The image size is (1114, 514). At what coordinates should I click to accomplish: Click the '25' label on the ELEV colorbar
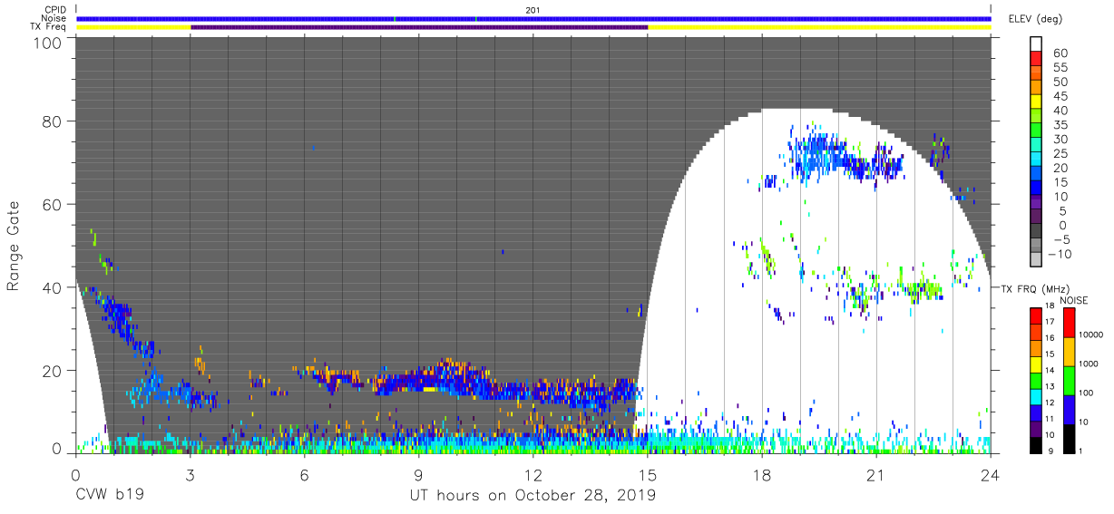click(1060, 153)
